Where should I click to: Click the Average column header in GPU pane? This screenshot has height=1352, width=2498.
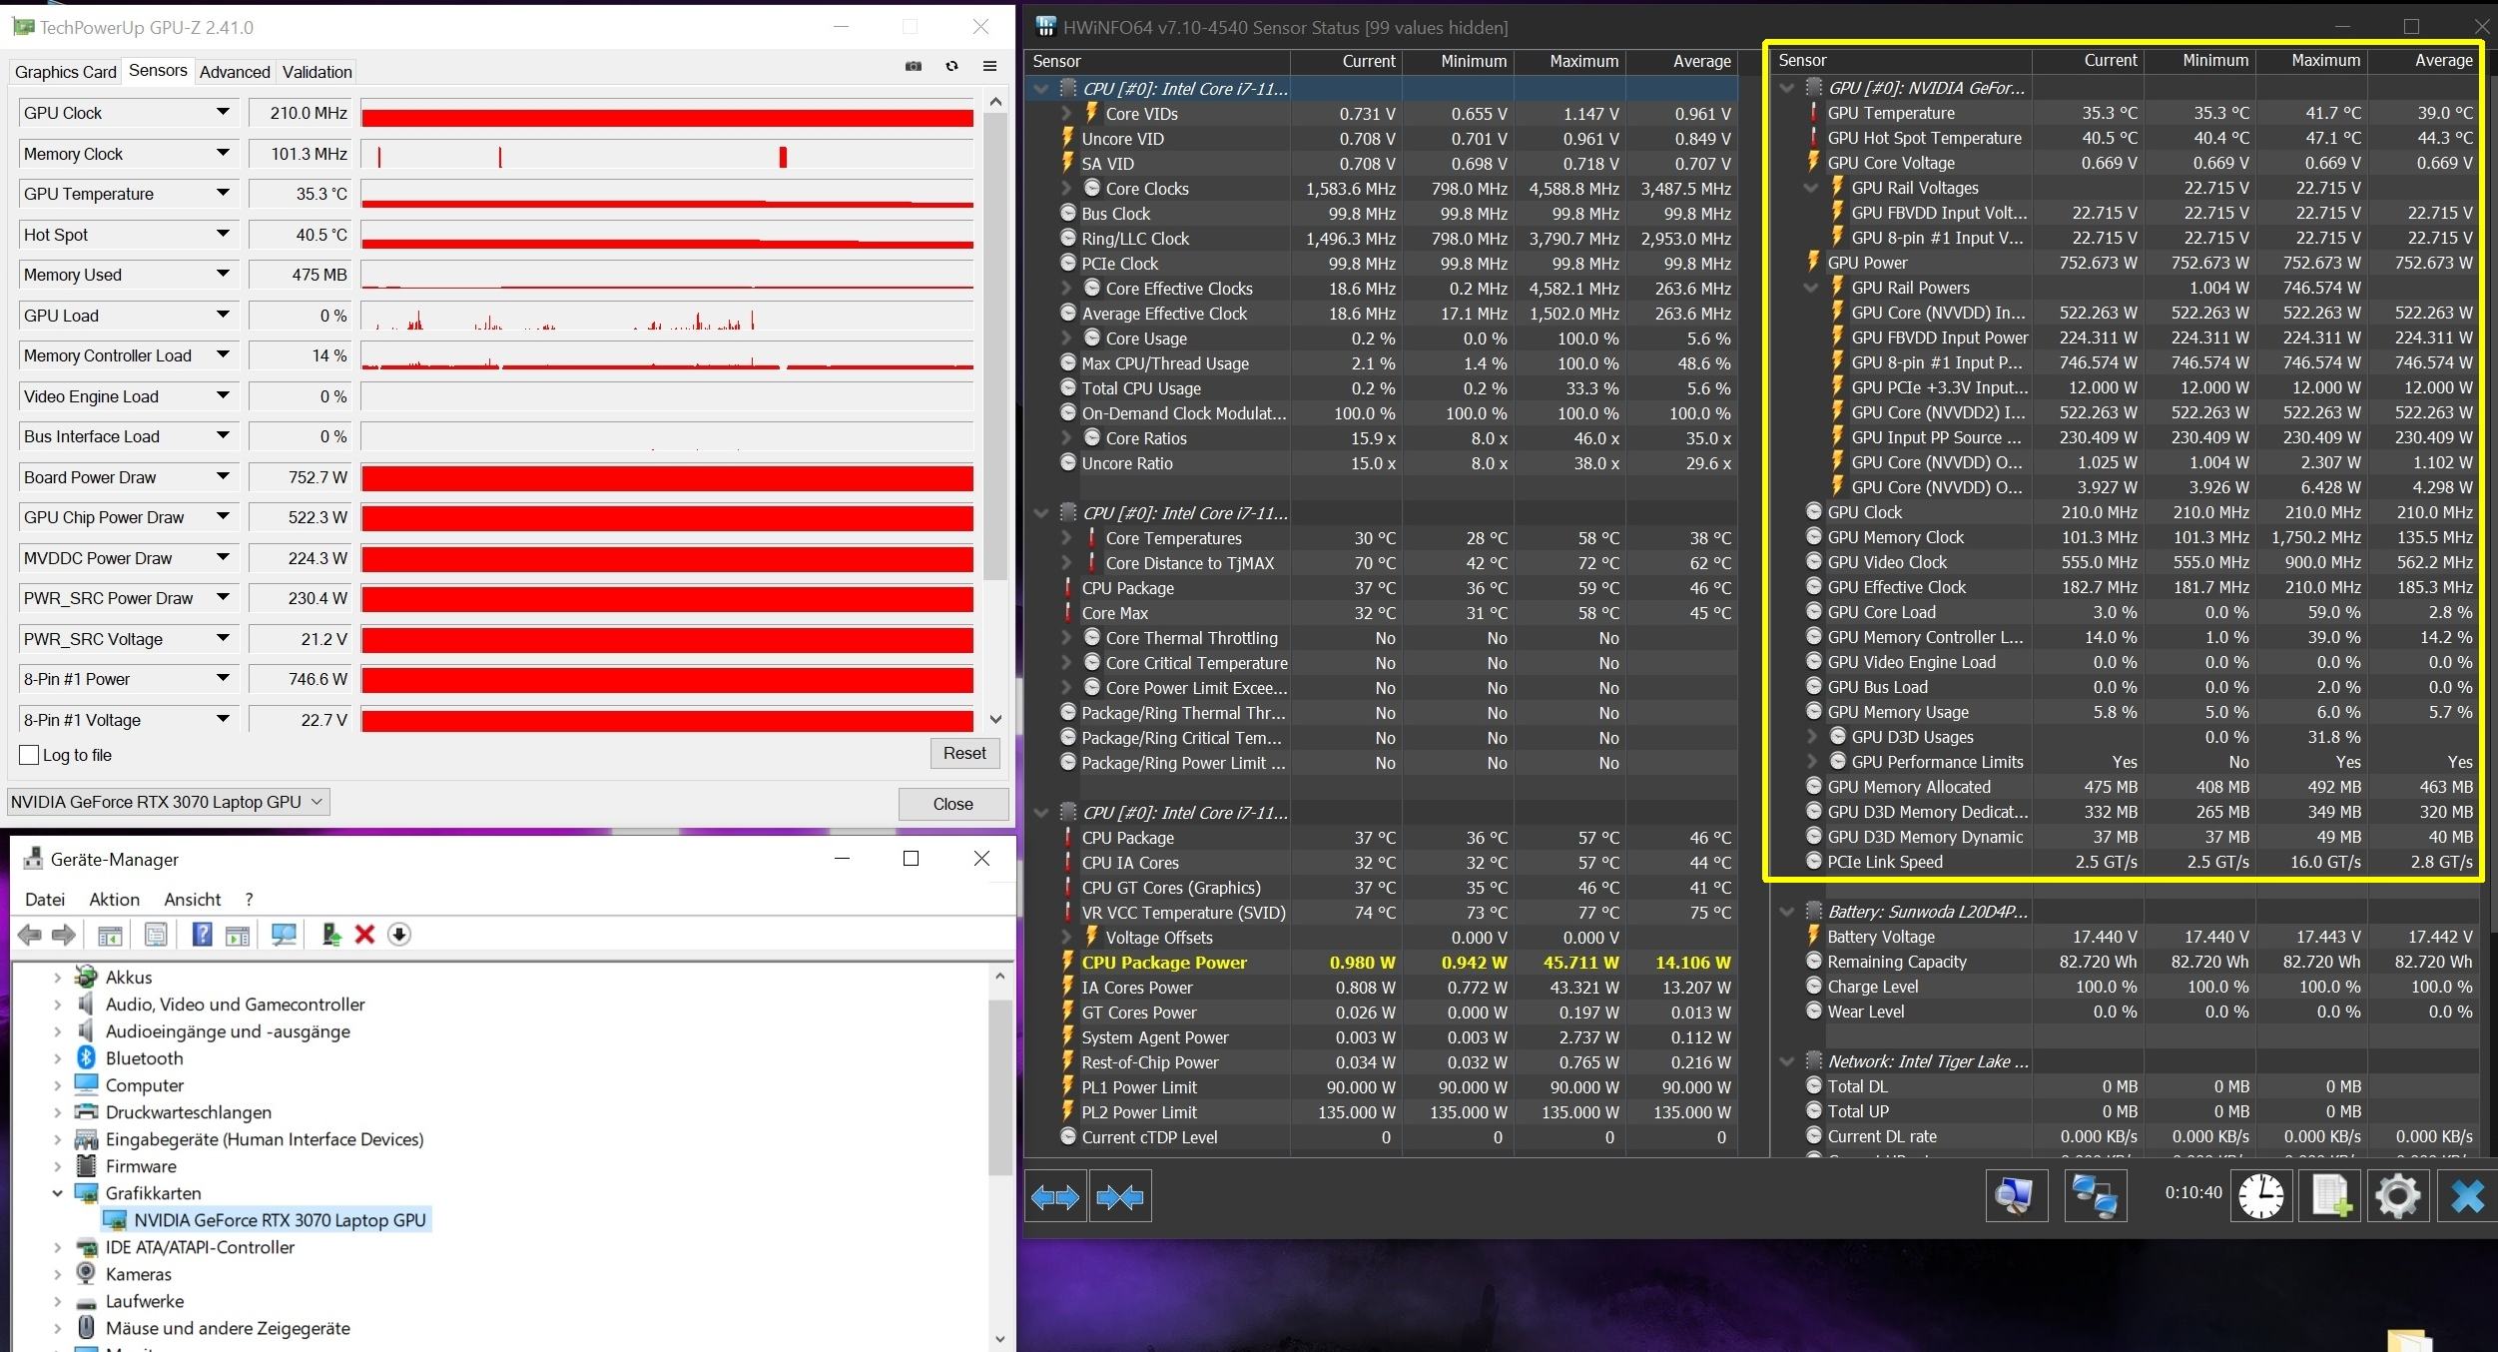[2425, 60]
